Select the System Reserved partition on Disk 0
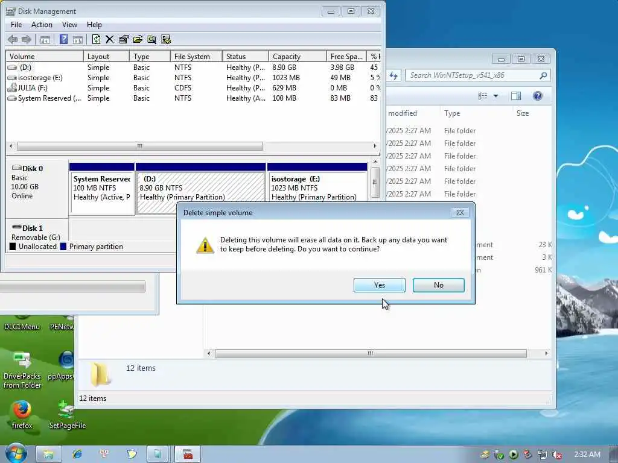The image size is (618, 463). pos(101,188)
